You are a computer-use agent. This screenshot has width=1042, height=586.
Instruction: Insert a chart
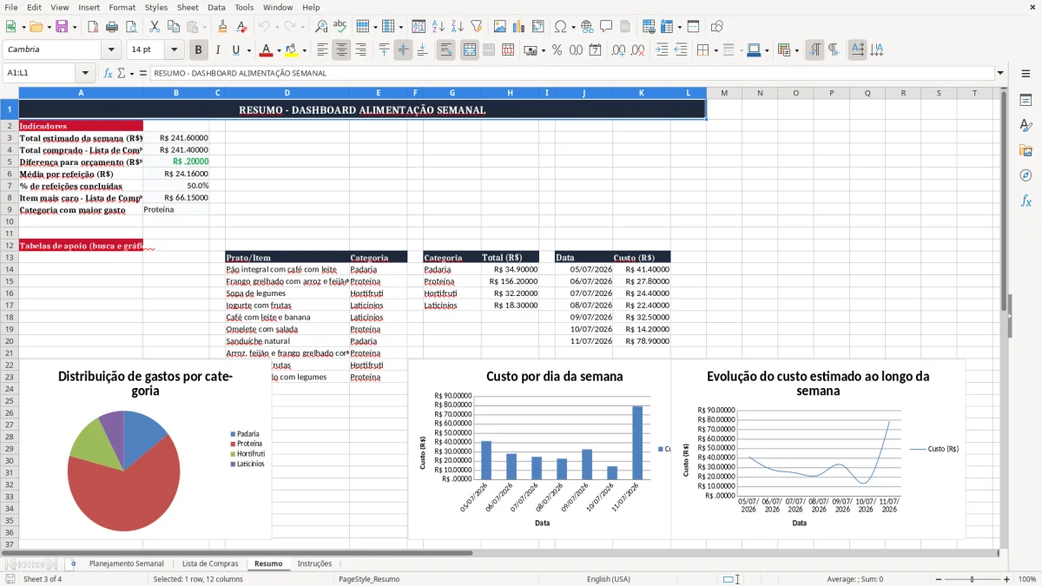click(518, 27)
